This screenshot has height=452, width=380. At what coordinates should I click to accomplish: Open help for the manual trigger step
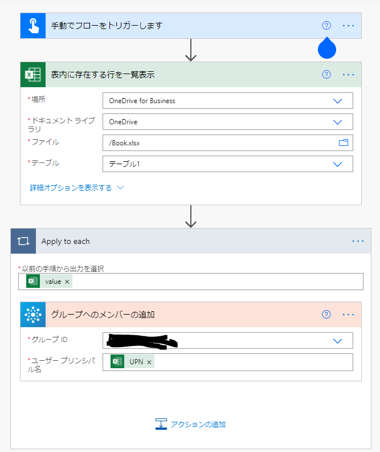(x=326, y=26)
